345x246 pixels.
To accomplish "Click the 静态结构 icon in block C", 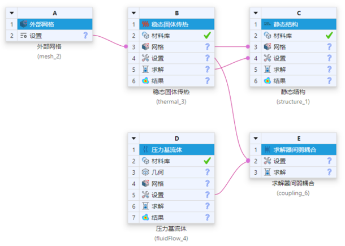I will click(267, 24).
